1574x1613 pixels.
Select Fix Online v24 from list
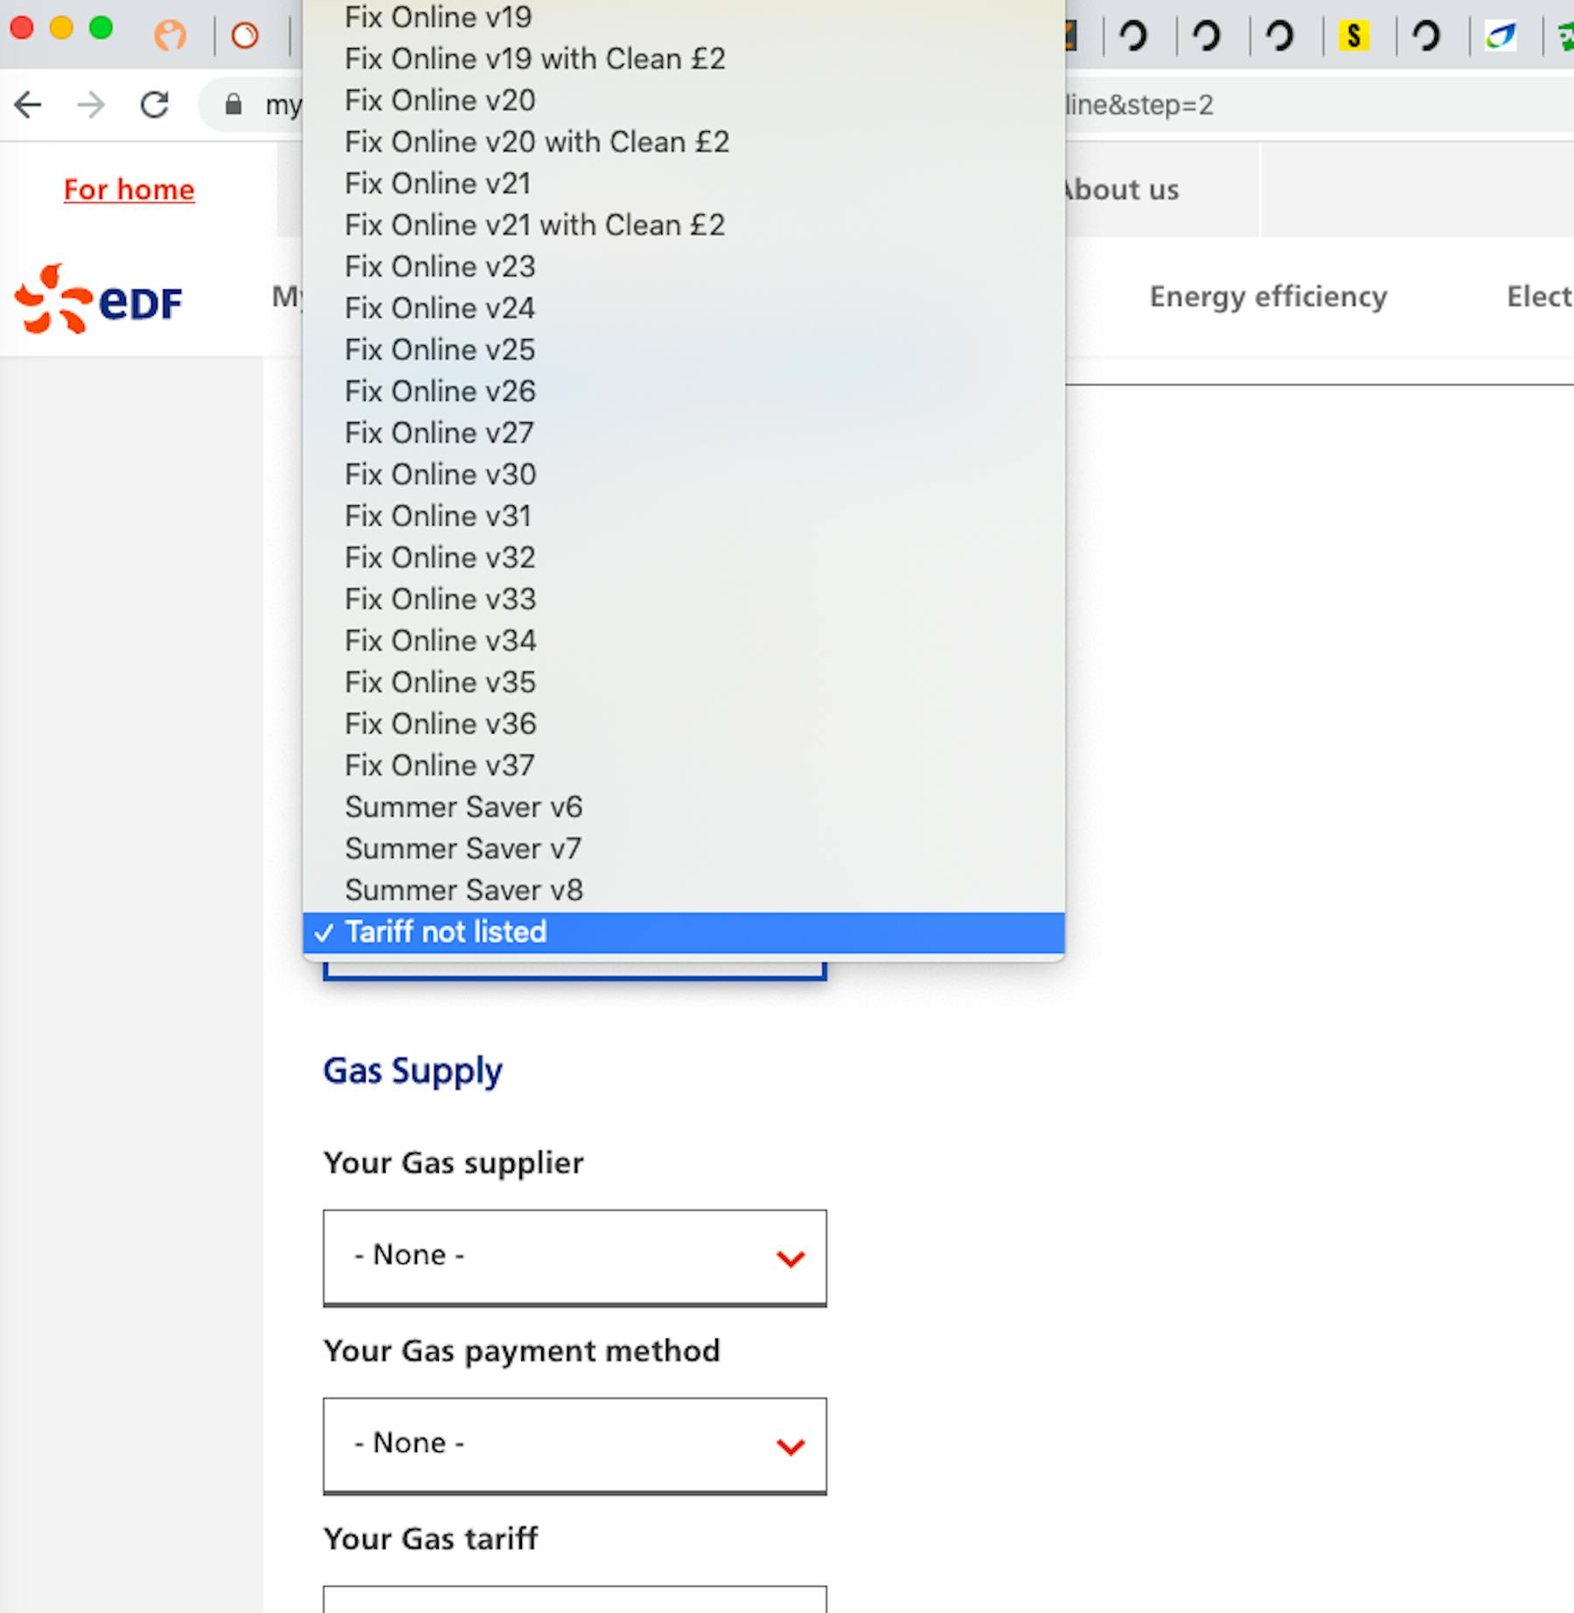[684, 308]
